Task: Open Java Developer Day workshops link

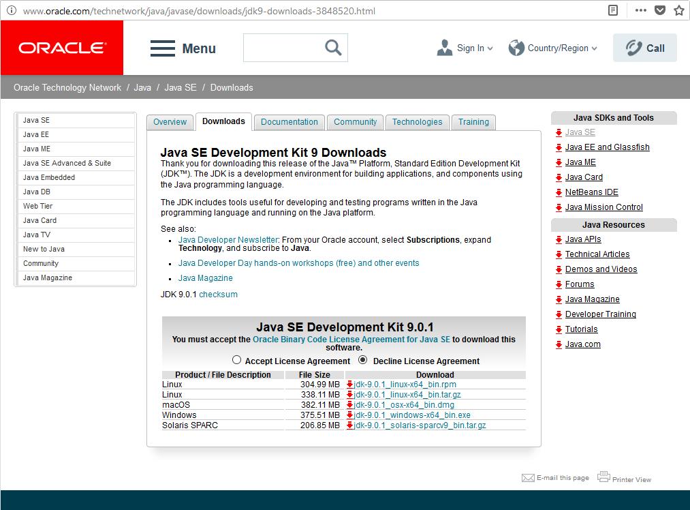Action: click(299, 263)
